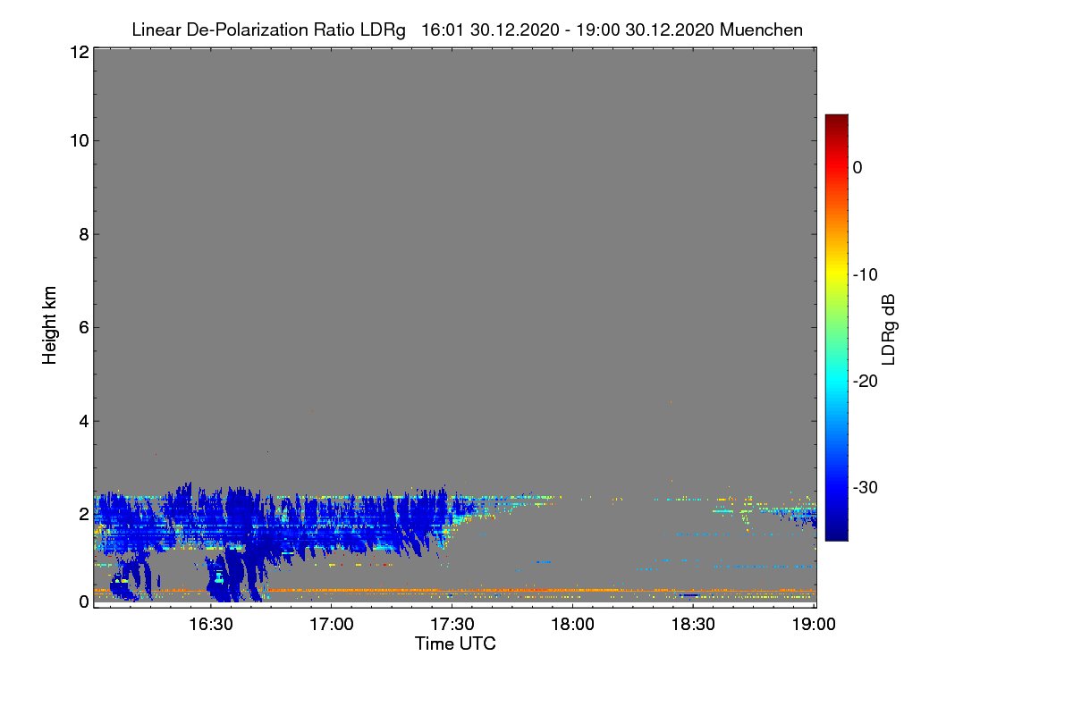Click the '17:00' time tick label
The height and width of the screenshot is (715, 1073).
click(331, 624)
